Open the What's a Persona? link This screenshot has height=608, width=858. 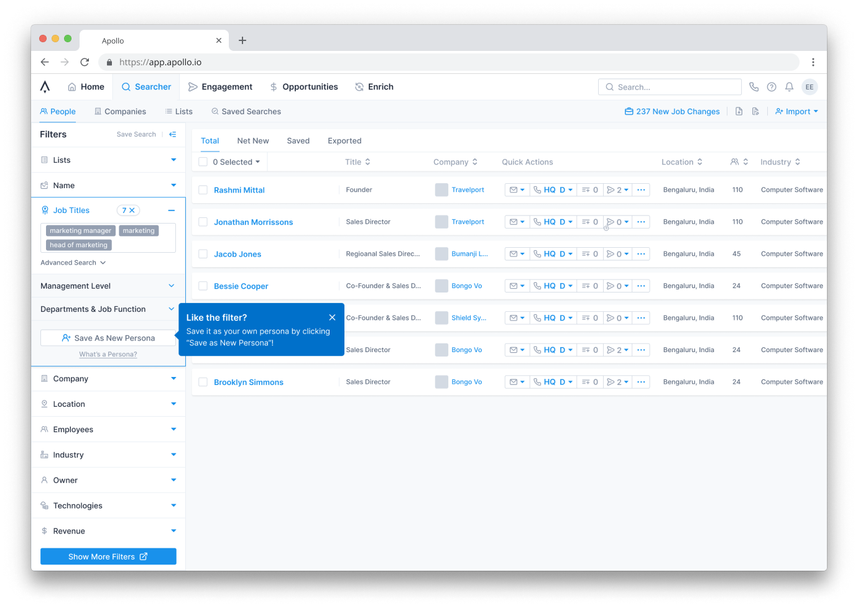point(108,355)
